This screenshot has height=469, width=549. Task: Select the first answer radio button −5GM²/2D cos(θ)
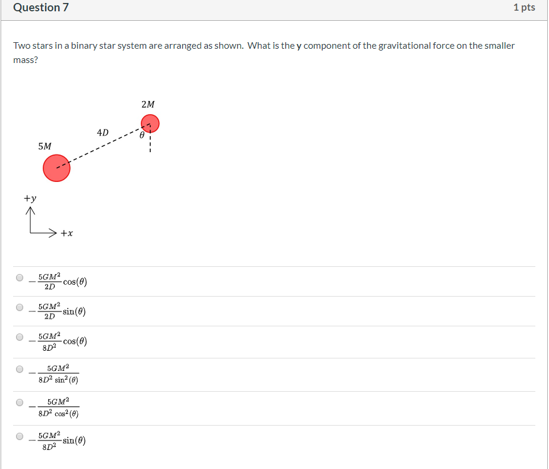pos(18,278)
